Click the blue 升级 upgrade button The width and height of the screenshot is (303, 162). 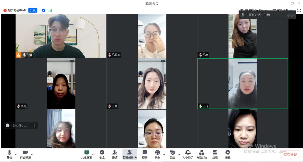coord(33,10)
